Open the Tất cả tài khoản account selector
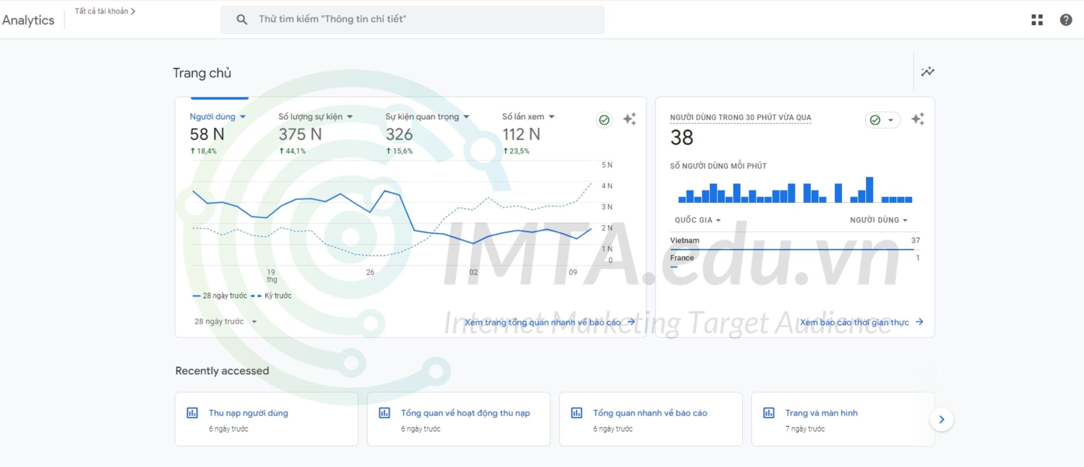Screen dimensions: 1084x467 pos(105,11)
